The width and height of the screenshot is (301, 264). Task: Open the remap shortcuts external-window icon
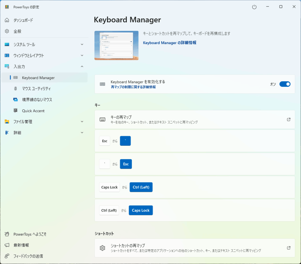(x=289, y=248)
